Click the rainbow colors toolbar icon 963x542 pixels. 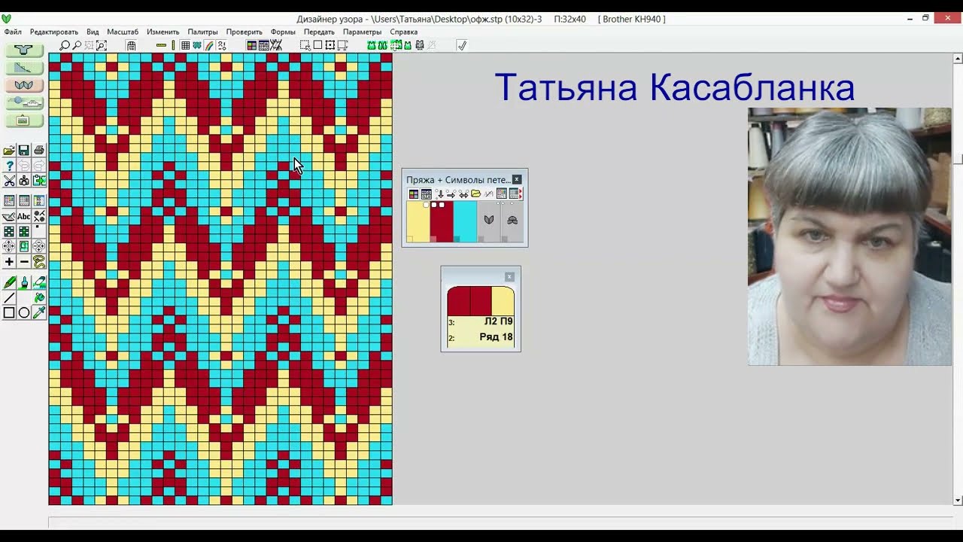tap(209, 45)
